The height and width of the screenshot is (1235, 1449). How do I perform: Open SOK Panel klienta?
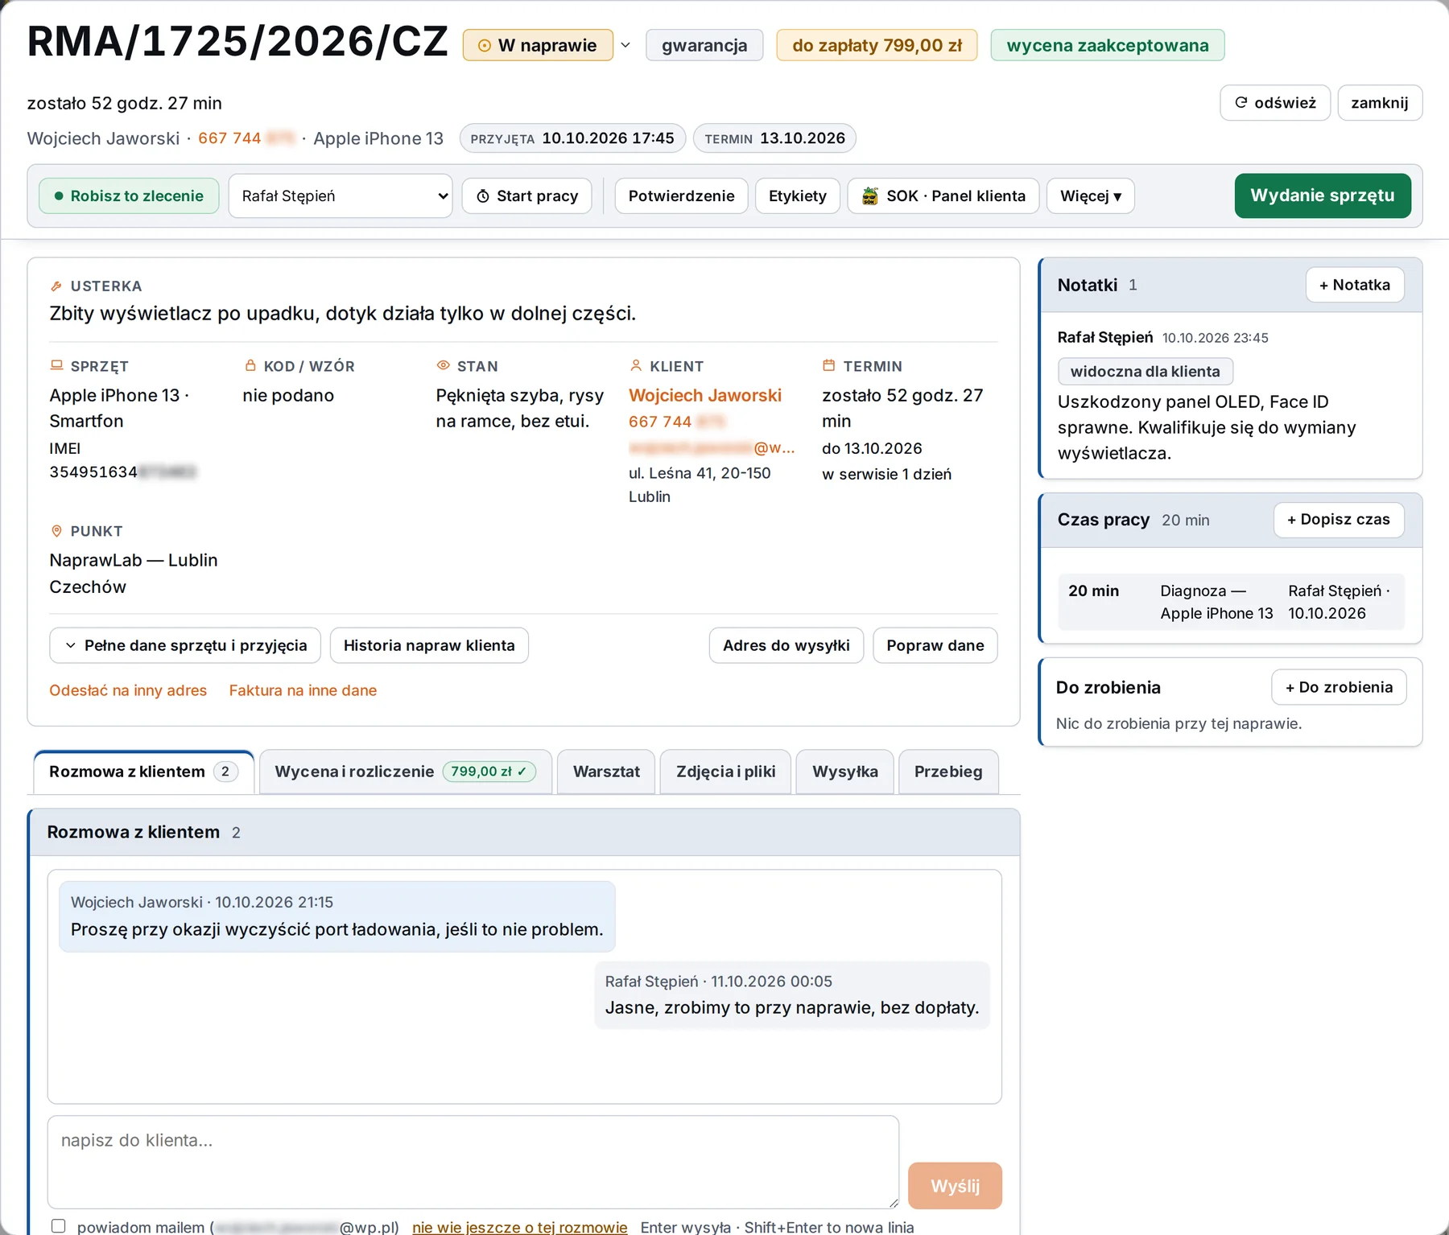[x=943, y=196]
